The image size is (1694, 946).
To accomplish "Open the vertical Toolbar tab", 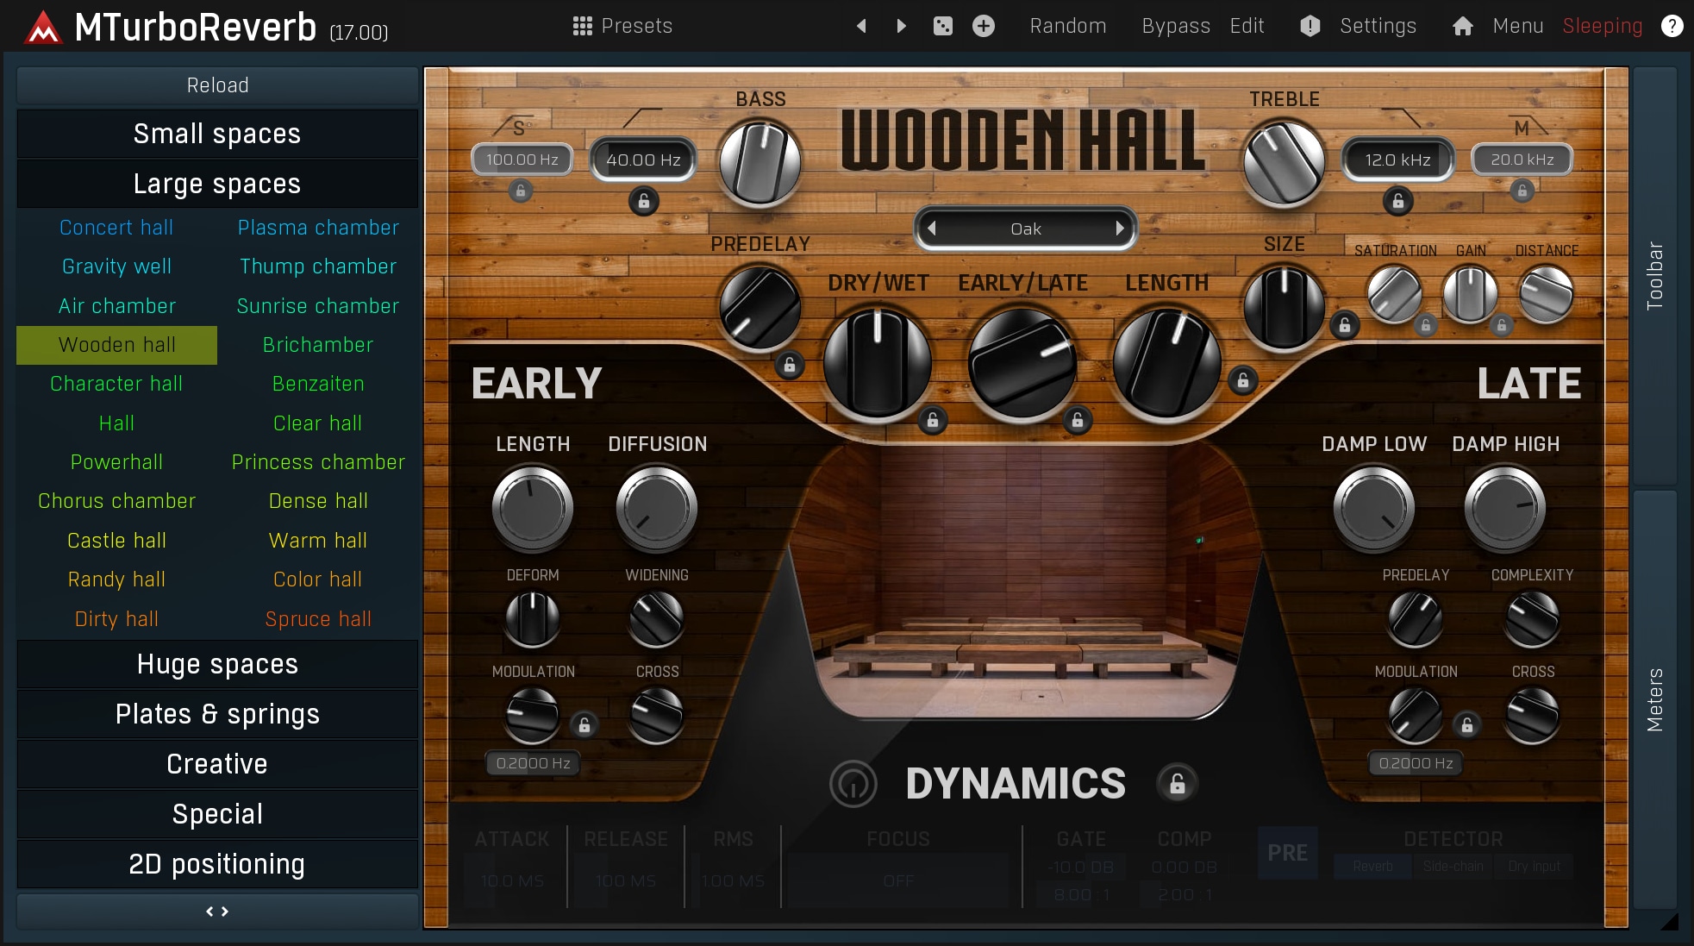I will [1653, 276].
